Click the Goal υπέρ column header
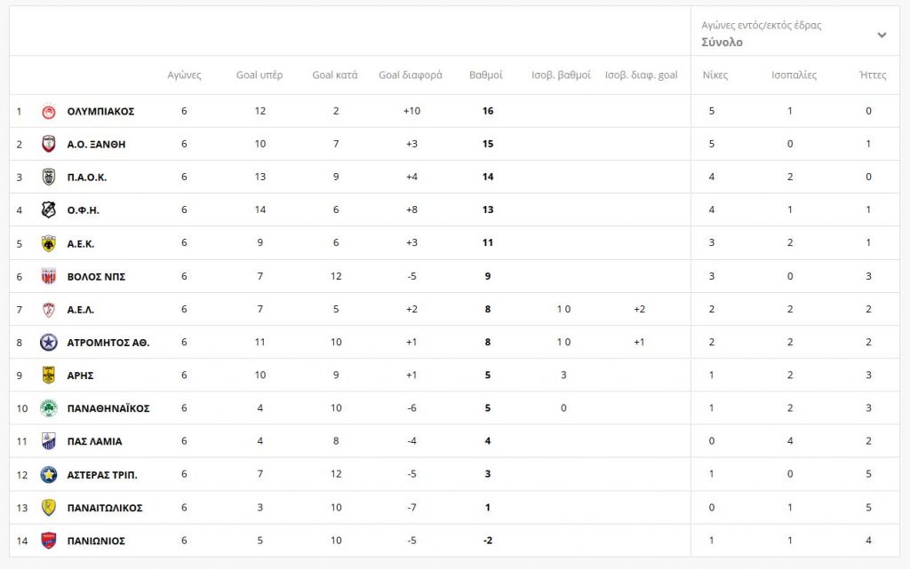 pyautogui.click(x=259, y=75)
